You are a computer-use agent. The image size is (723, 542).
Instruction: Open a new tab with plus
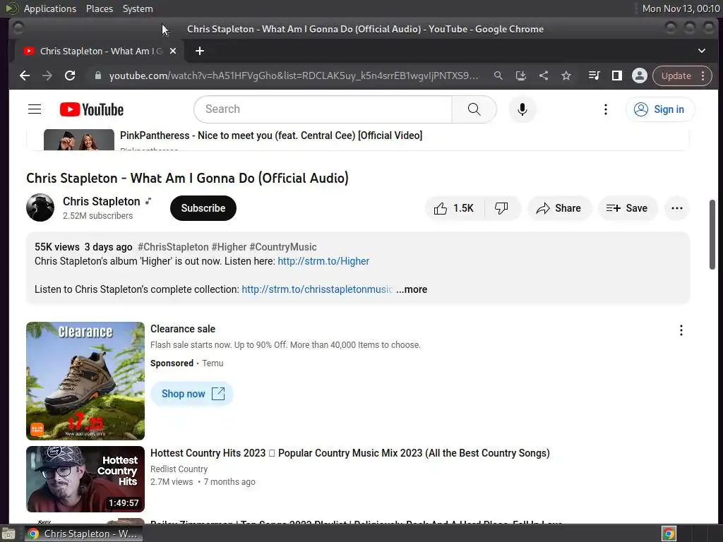(200, 51)
